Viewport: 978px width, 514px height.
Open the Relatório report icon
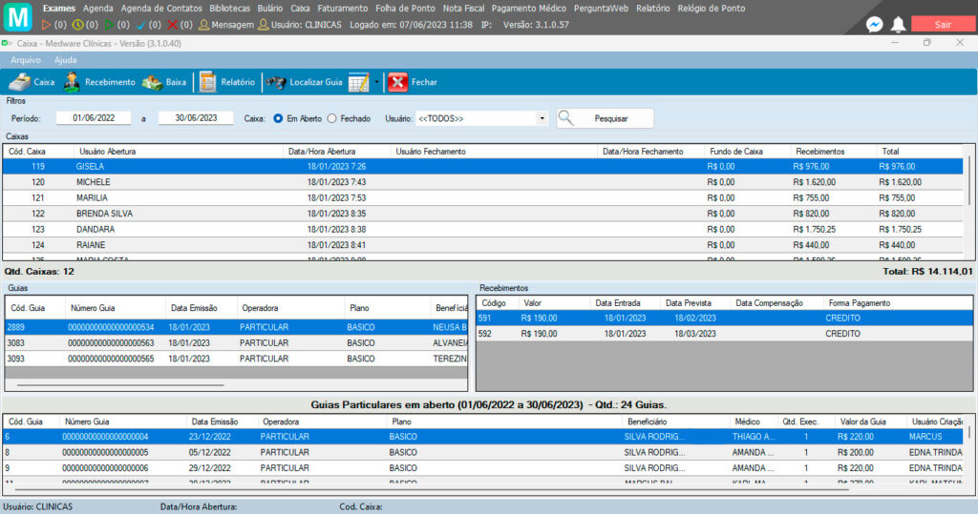coord(207,82)
